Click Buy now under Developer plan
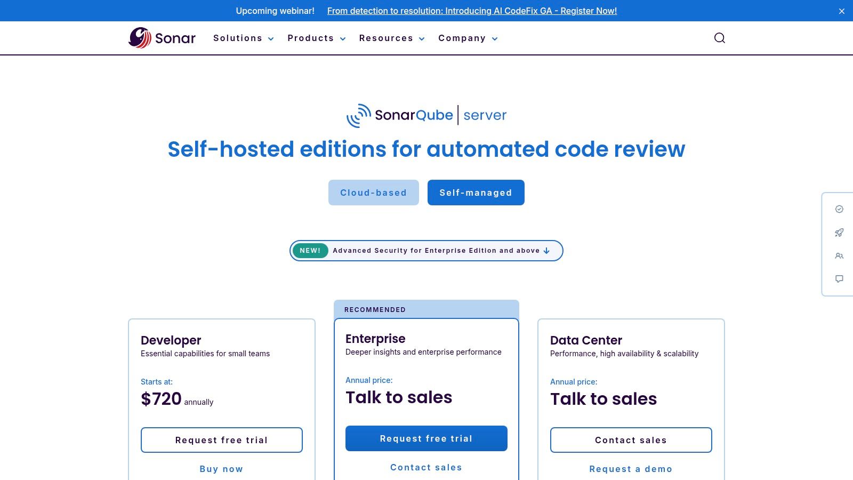Image resolution: width=853 pixels, height=480 pixels. coord(221,469)
